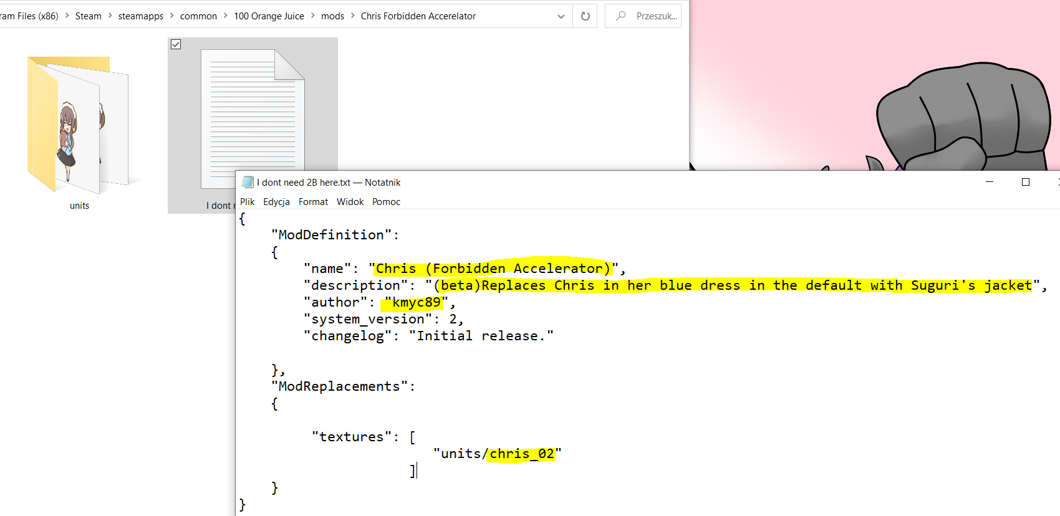Click the "ModDefinition": line in Notepad

pyautogui.click(x=335, y=235)
